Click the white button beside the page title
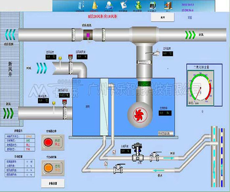The width and height of the screenshot is (230, 192). (163, 17)
